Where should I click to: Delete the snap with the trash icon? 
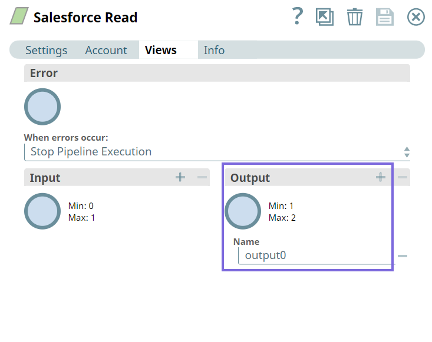tap(355, 17)
